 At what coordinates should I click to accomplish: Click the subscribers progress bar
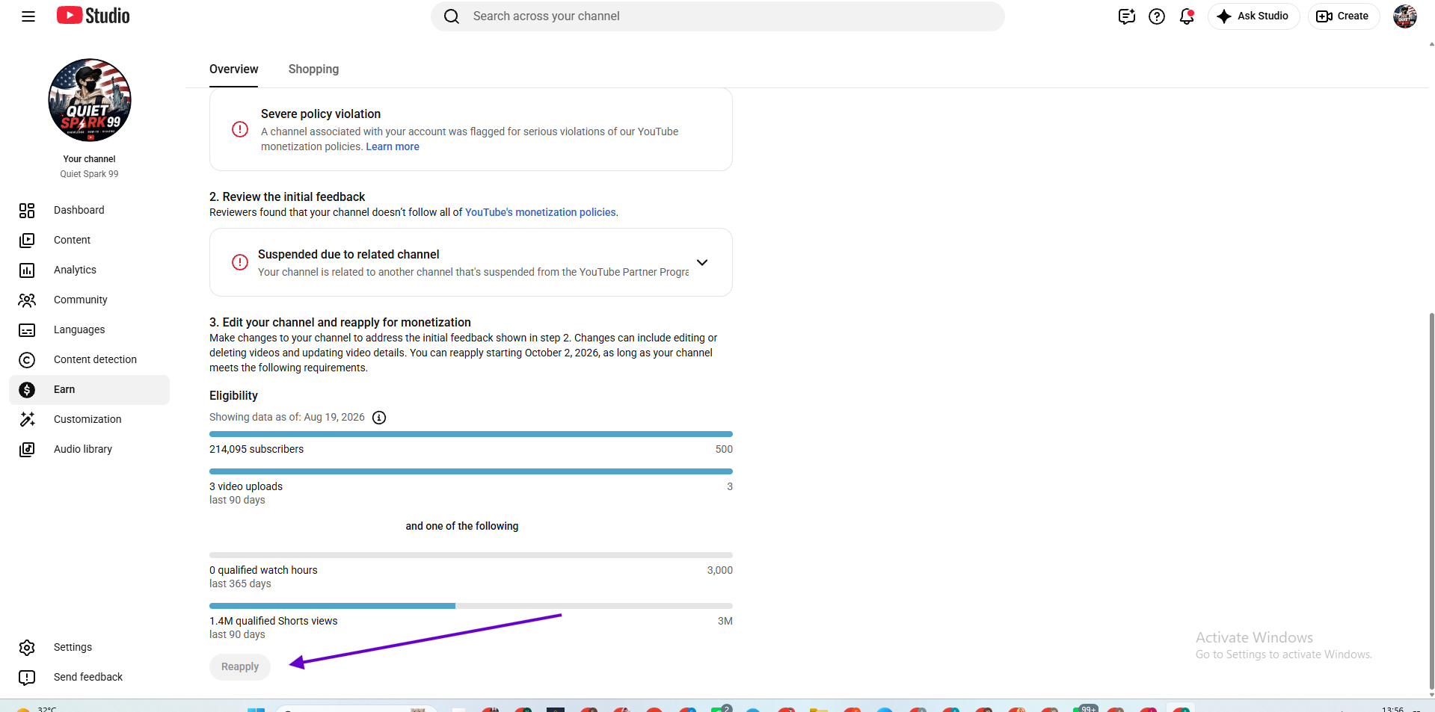coord(471,434)
